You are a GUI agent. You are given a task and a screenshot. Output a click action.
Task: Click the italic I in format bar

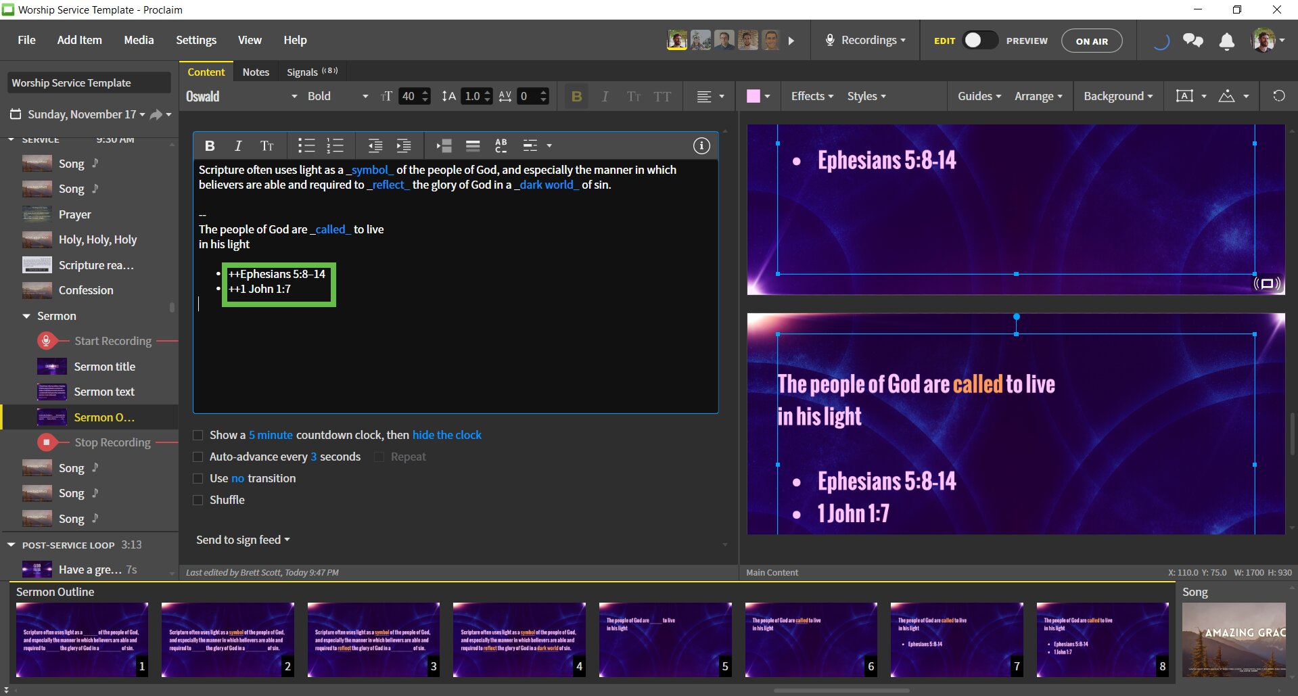point(605,97)
